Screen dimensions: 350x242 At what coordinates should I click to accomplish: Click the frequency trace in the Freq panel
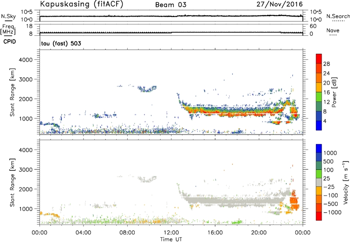tap(171, 32)
